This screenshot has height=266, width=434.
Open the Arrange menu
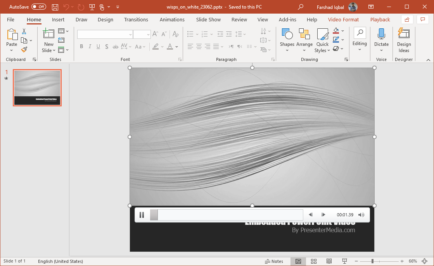click(304, 40)
